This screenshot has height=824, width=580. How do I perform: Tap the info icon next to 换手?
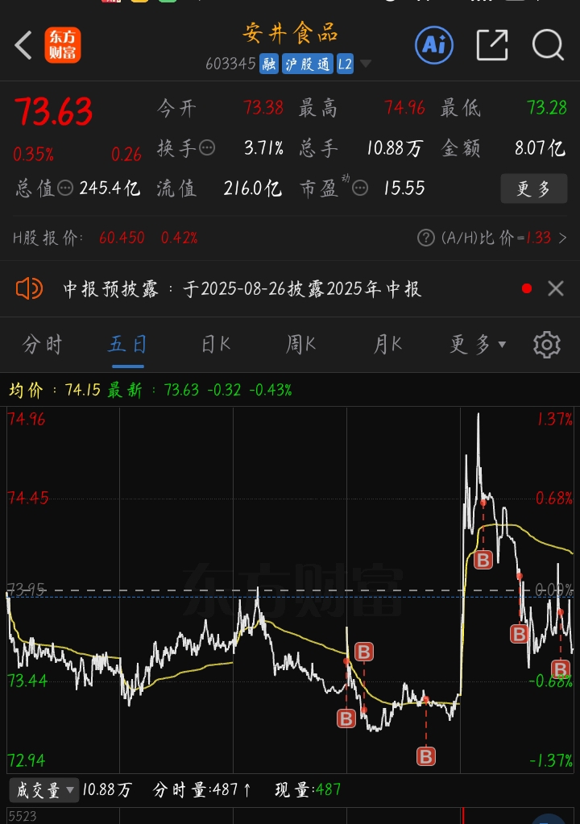[x=207, y=147]
